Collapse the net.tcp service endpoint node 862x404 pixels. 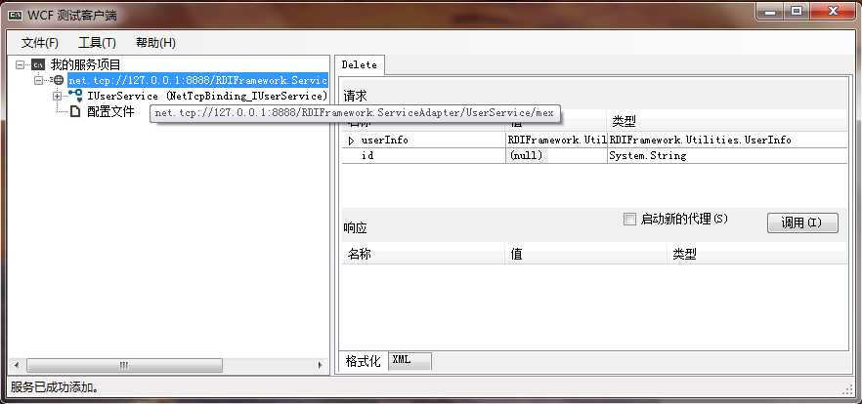[x=39, y=80]
